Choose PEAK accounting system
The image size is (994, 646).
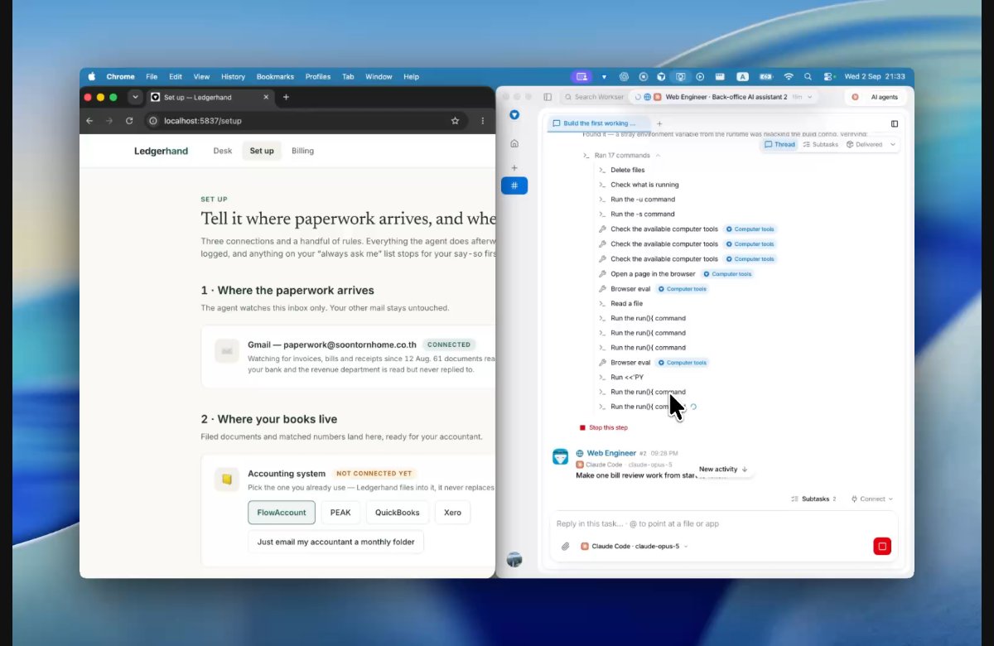(340, 513)
